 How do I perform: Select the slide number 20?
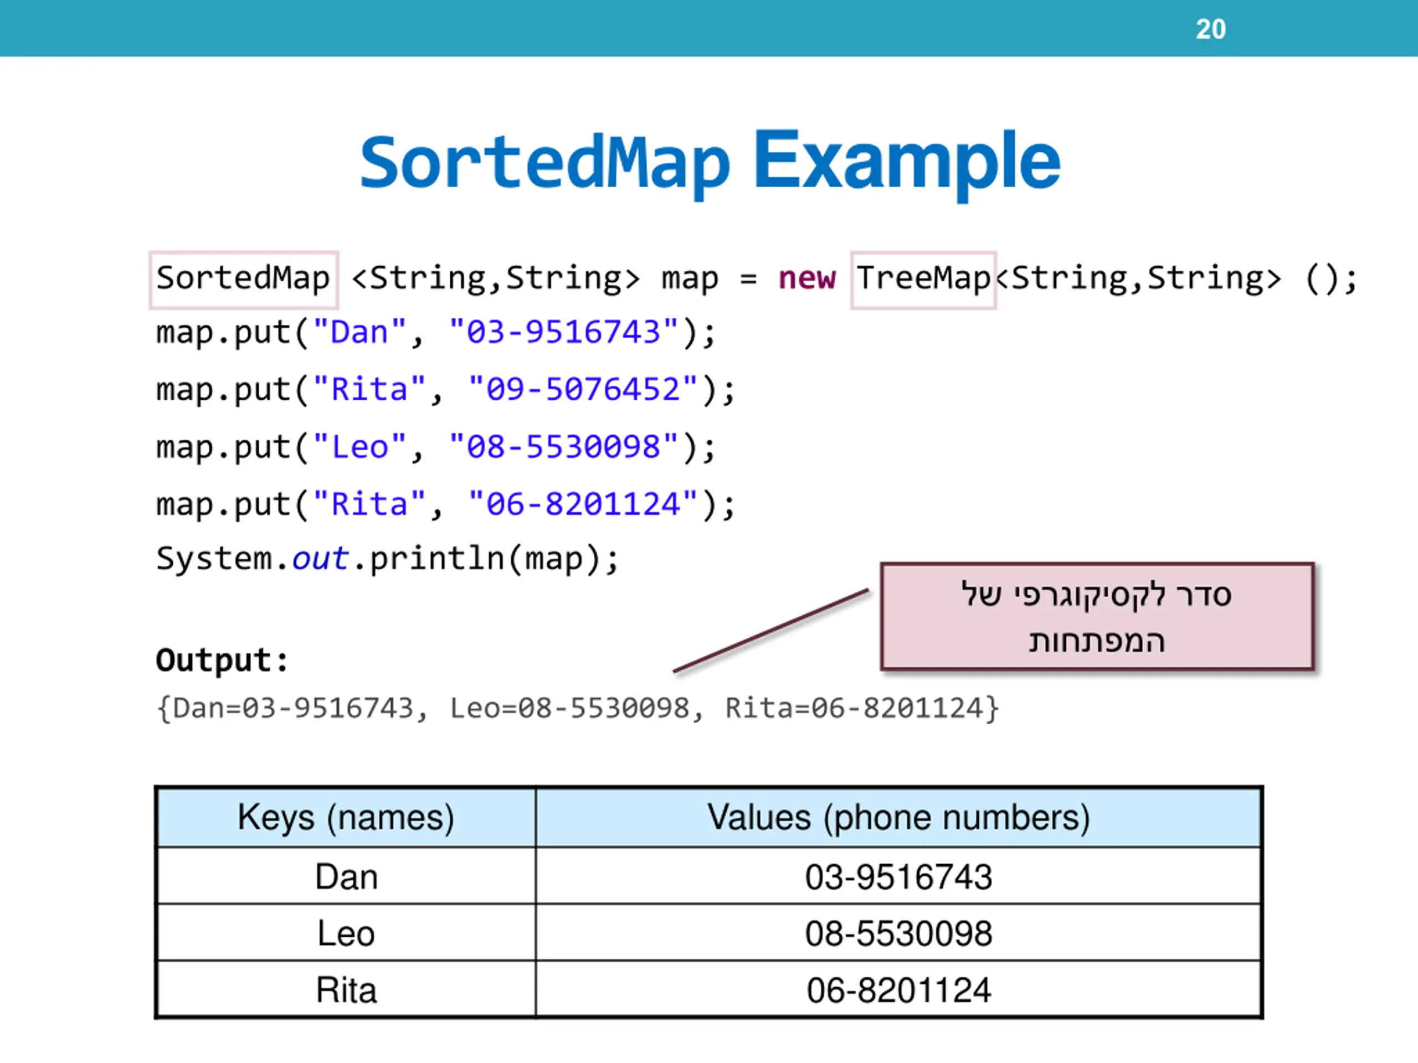point(1210,29)
